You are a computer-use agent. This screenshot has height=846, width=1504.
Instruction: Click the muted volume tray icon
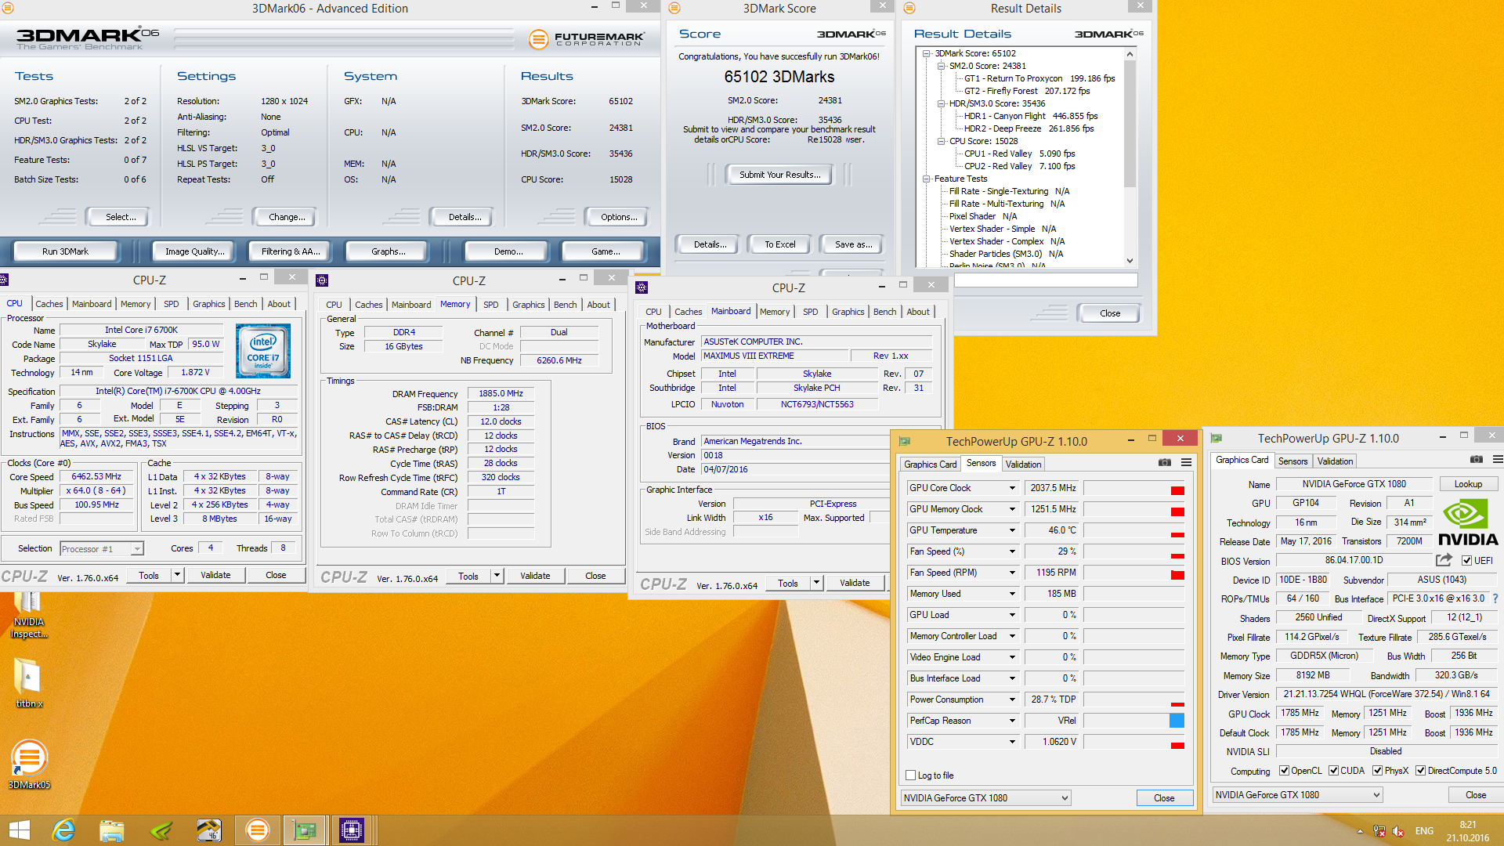pyautogui.click(x=1399, y=831)
